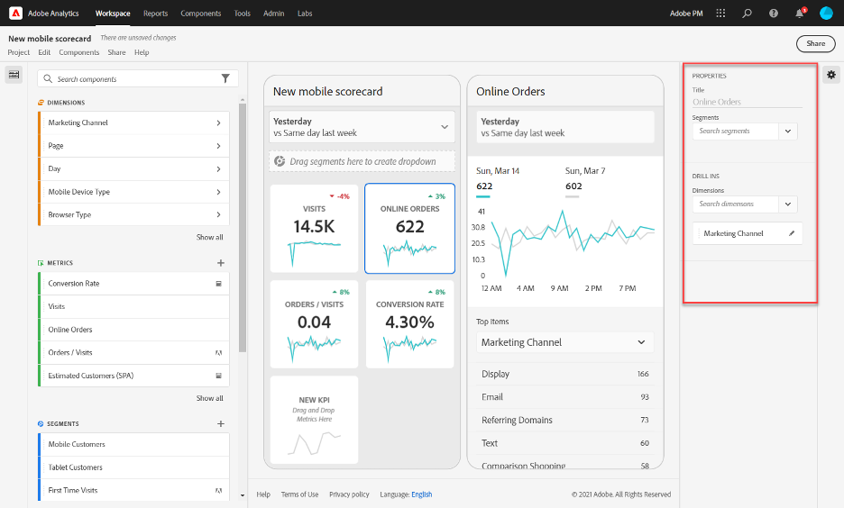The height and width of the screenshot is (508, 844).
Task: Edit the Marketing Channel drill-in pencil icon
Action: pos(792,233)
